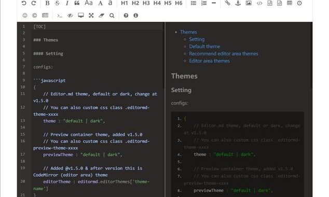Jump to Default theme in the contents
Screen dimensions: 329x197
click(204, 46)
